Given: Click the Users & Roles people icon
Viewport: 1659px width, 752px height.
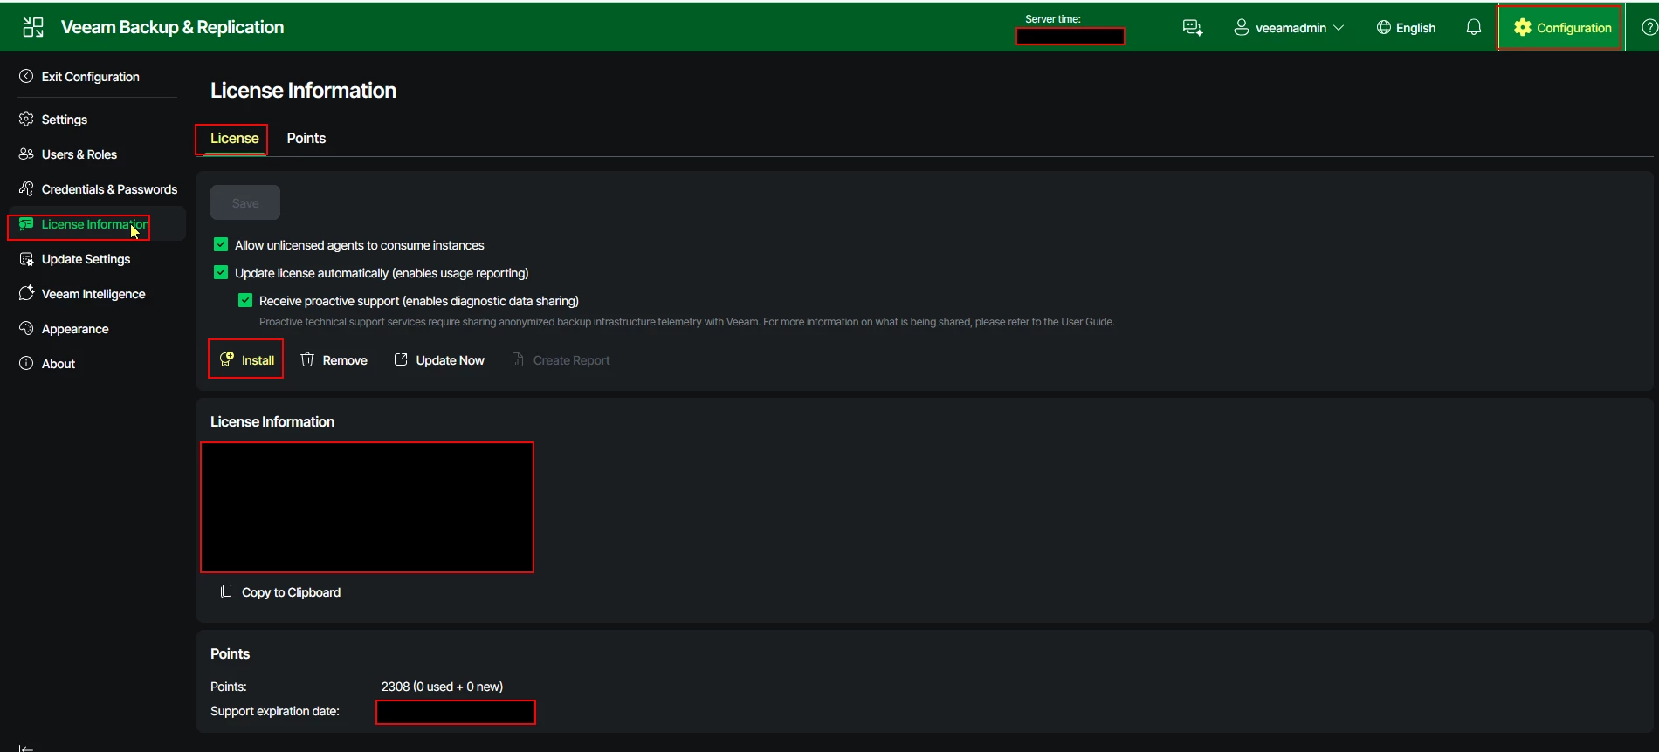Looking at the screenshot, I should 26,154.
